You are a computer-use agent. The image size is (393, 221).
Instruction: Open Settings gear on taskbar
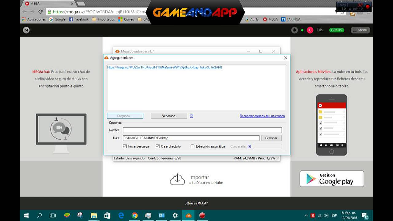[x=175, y=215]
